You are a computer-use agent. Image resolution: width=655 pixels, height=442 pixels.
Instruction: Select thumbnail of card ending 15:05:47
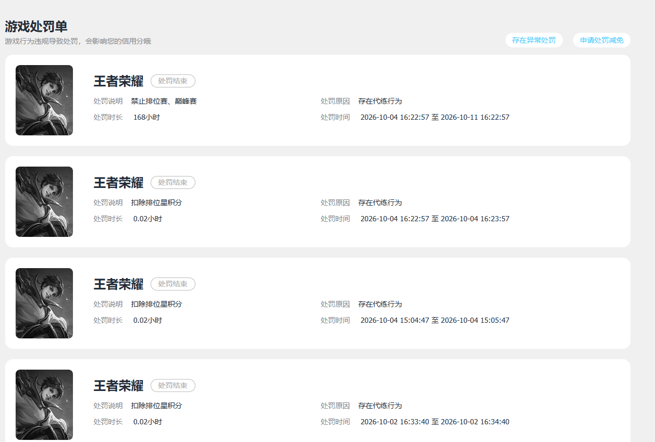click(44, 303)
